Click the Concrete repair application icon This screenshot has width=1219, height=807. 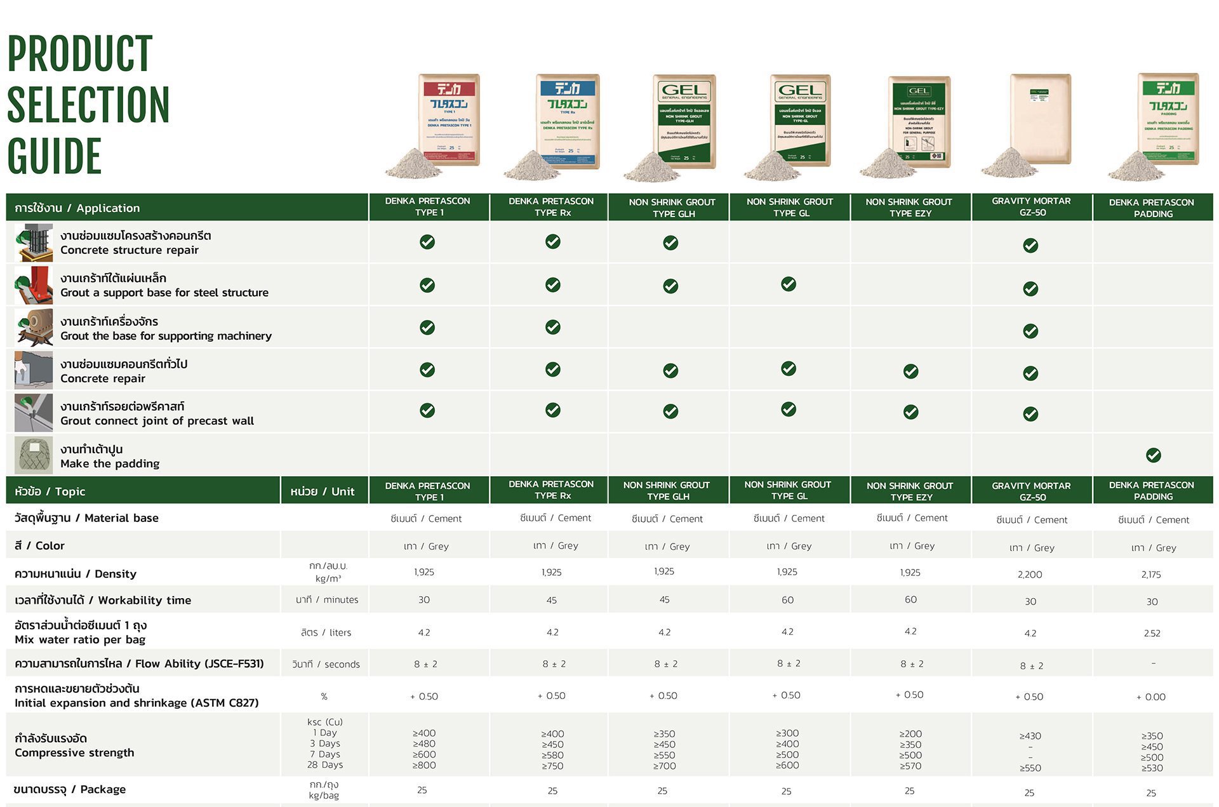pos(34,370)
